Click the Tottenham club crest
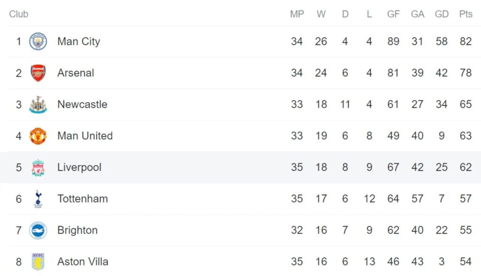 pyautogui.click(x=38, y=199)
